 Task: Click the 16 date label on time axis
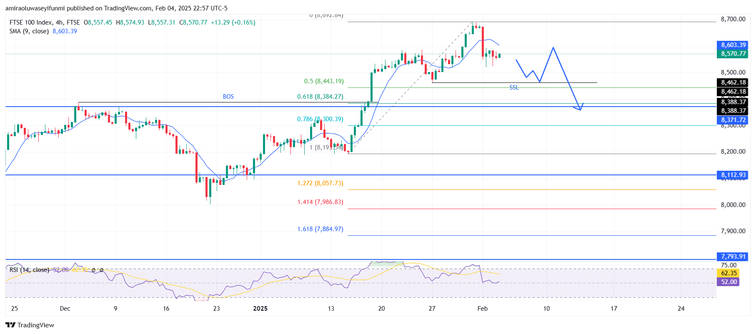click(x=166, y=309)
